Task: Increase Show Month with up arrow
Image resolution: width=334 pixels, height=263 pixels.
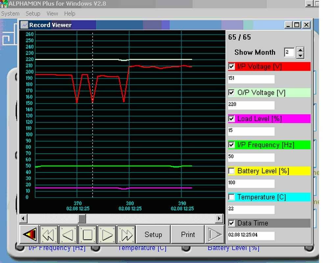Action: click(300, 50)
